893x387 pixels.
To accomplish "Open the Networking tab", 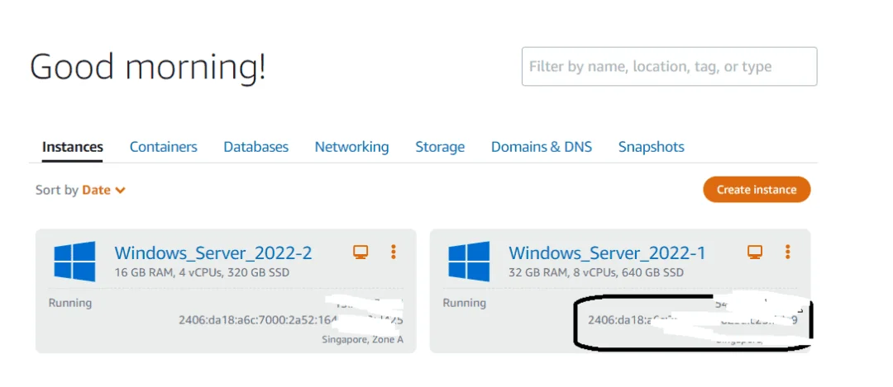I will point(352,147).
